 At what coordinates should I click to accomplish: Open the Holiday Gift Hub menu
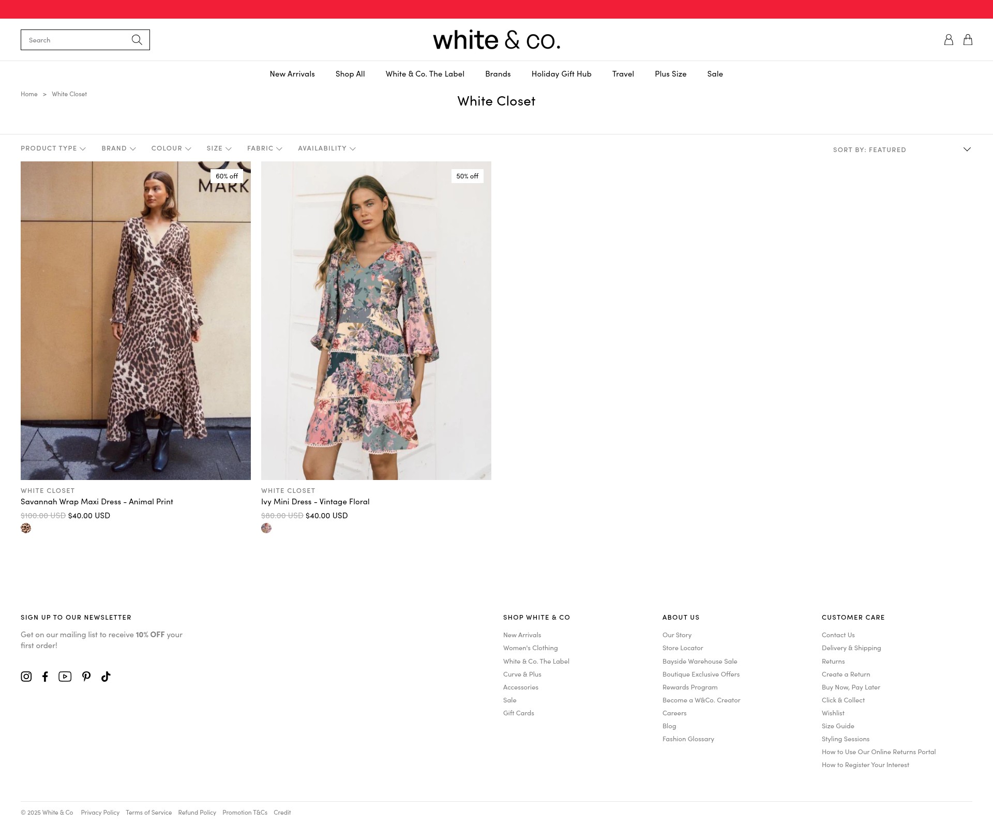[562, 74]
